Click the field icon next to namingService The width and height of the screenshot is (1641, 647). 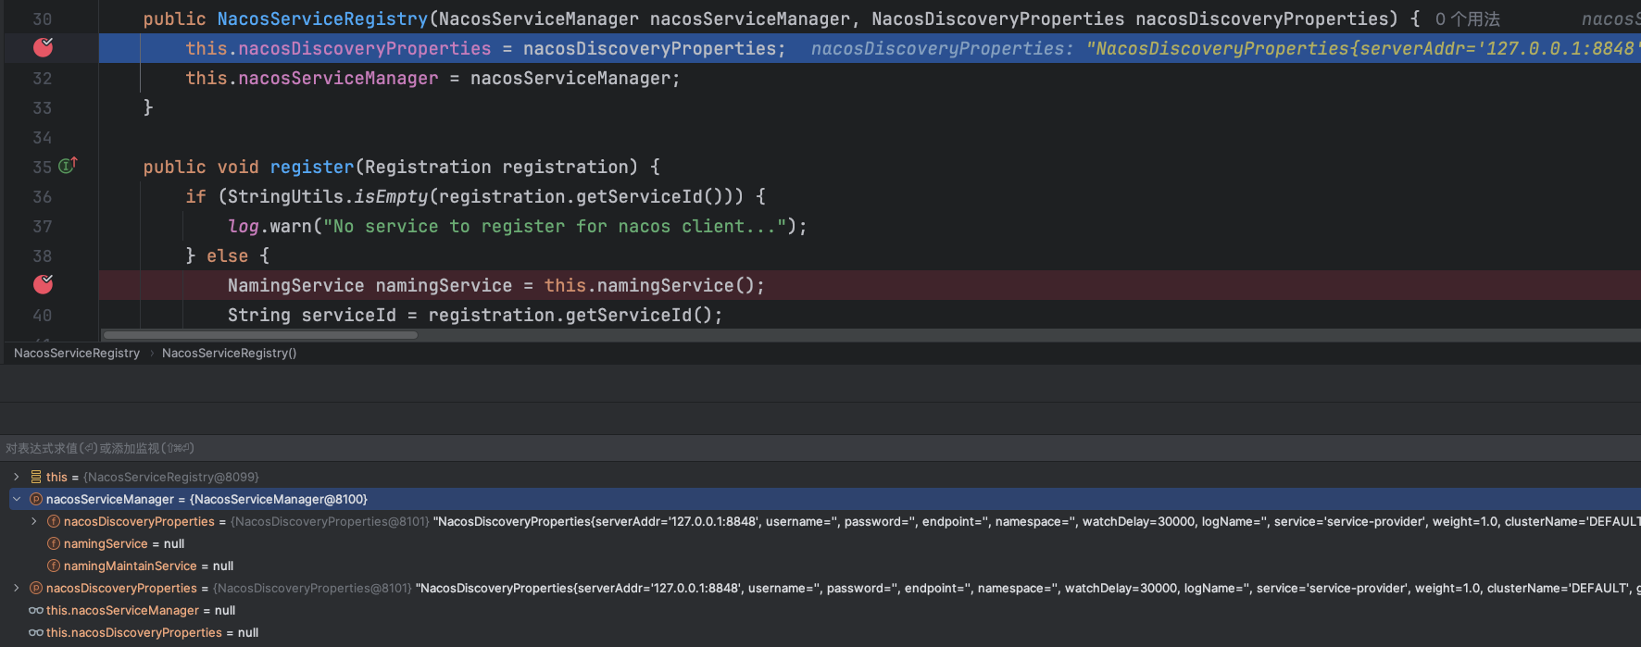point(54,543)
